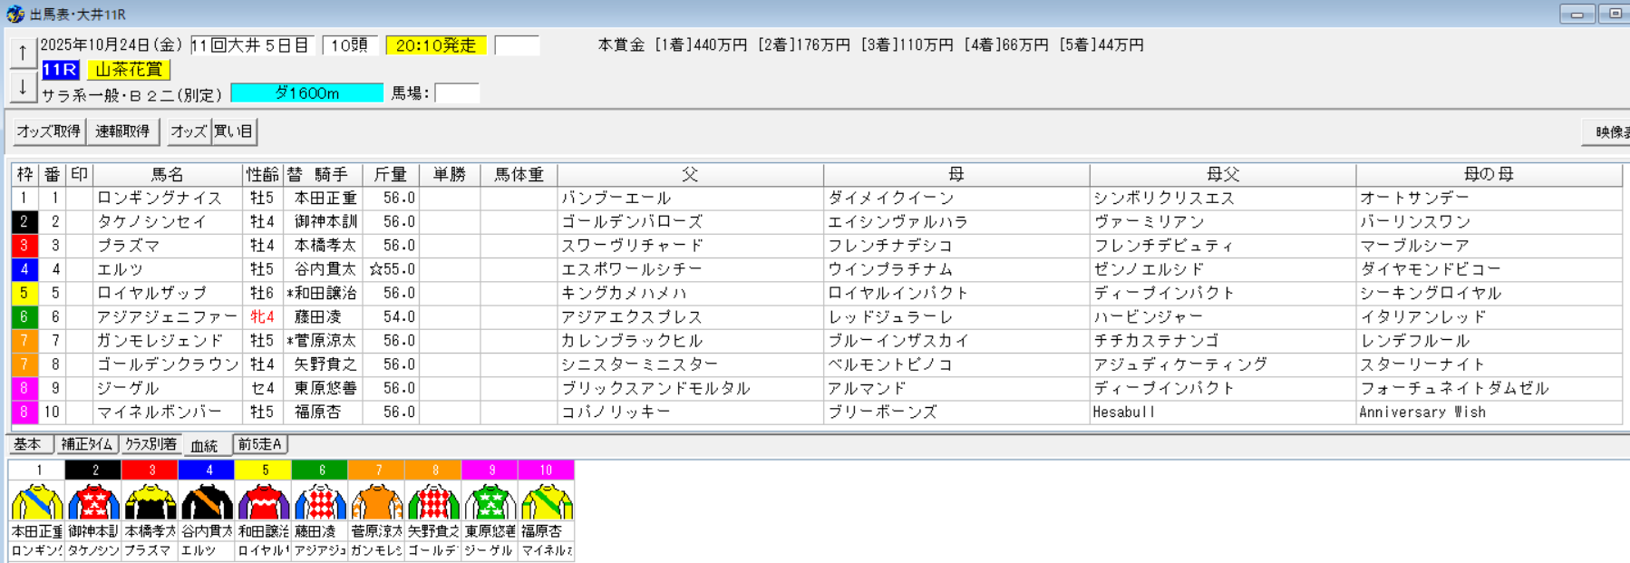Click jockey silk icon for horse number 1

pyautogui.click(x=37, y=501)
